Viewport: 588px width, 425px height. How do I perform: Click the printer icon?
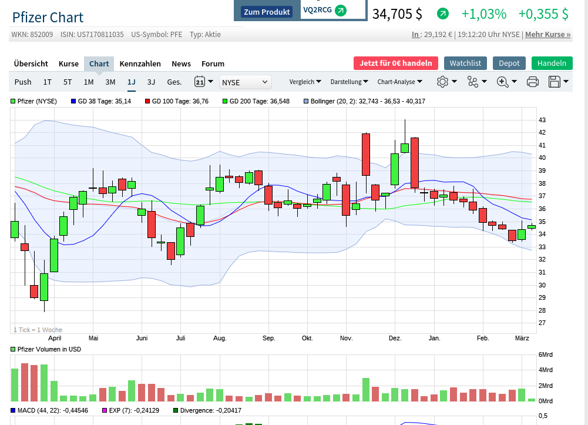pos(533,81)
